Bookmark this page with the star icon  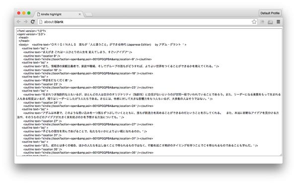(254, 22)
